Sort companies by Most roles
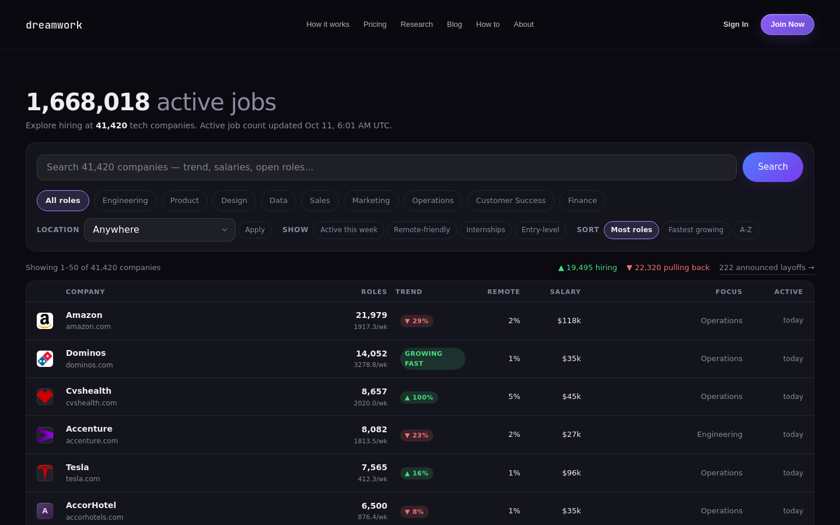Viewport: 840px width, 525px height. tap(631, 230)
